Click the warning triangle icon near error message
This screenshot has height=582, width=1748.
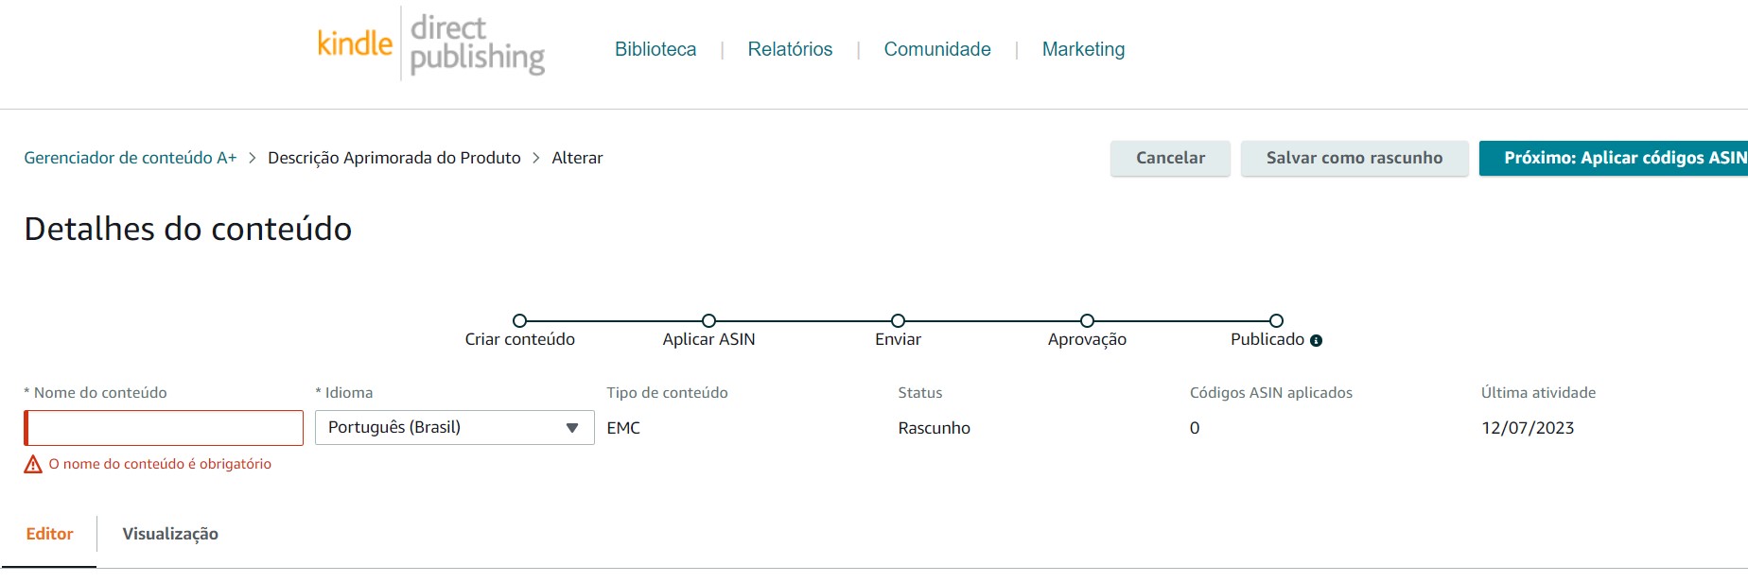(x=34, y=463)
